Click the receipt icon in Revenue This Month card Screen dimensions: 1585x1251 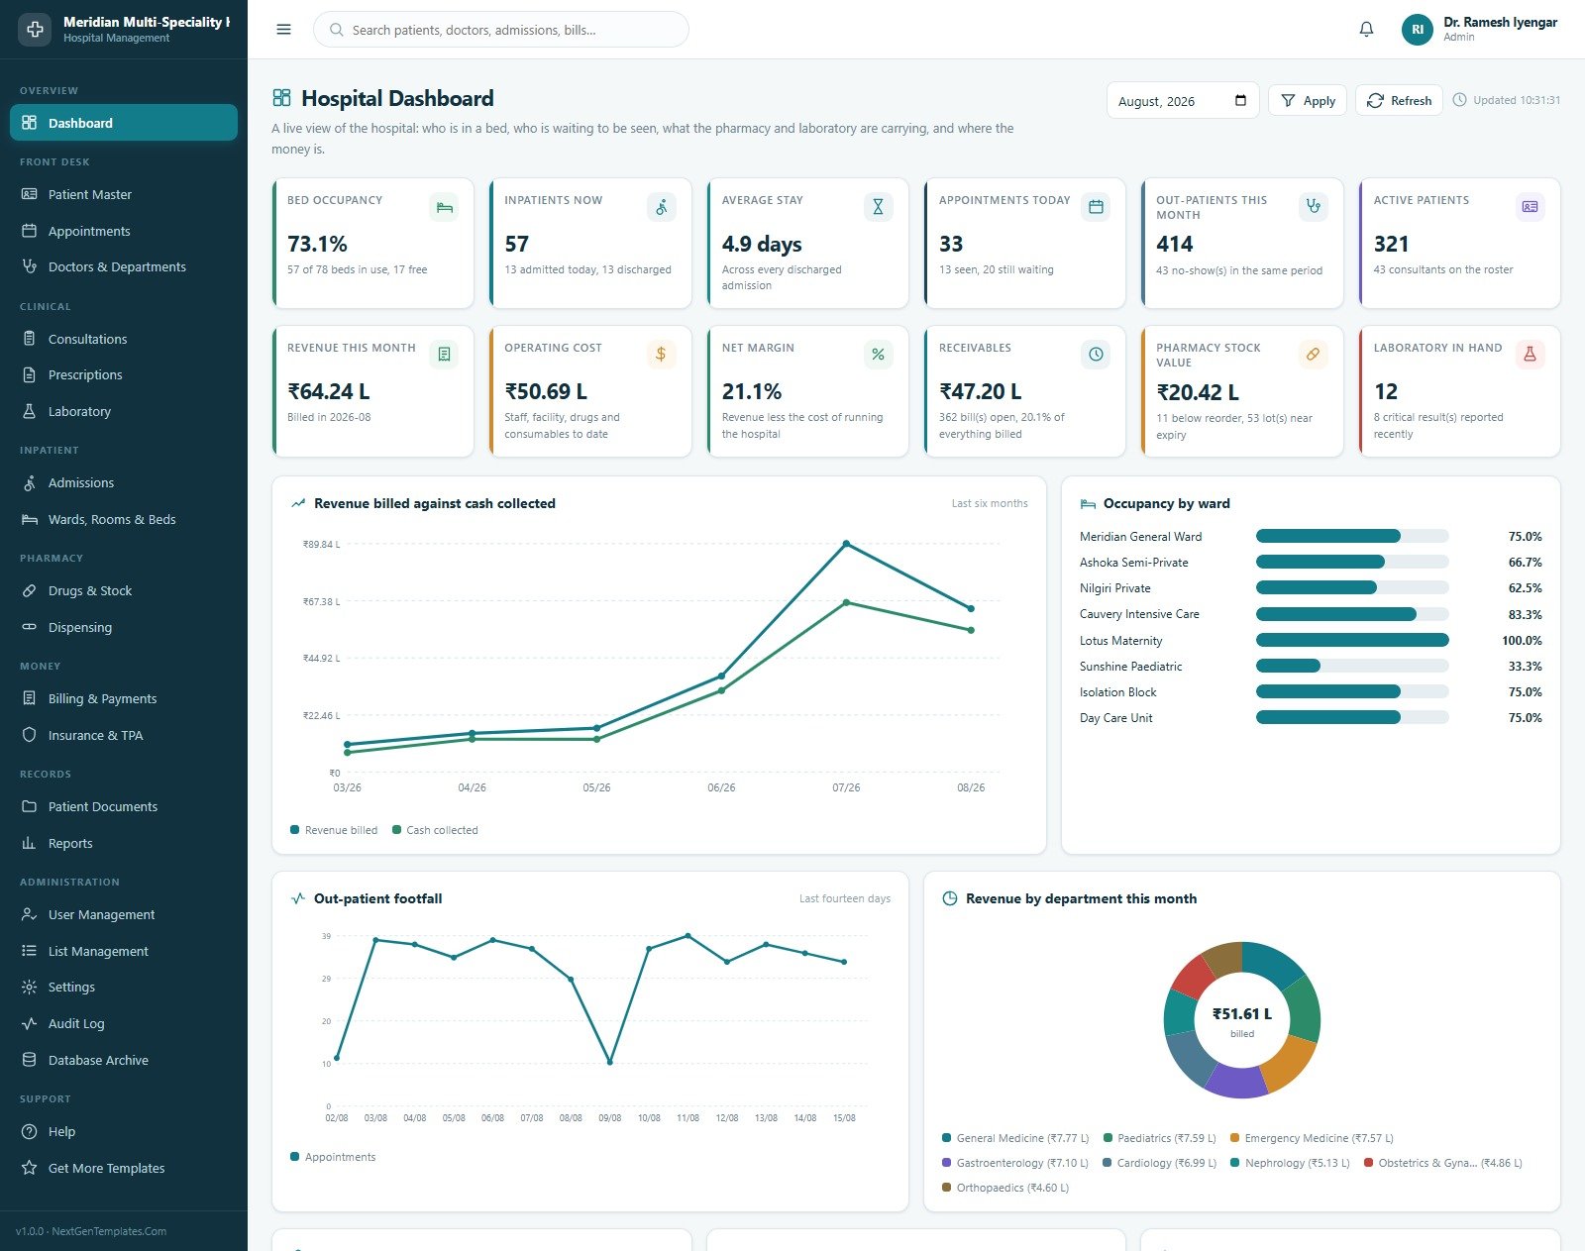coord(444,355)
